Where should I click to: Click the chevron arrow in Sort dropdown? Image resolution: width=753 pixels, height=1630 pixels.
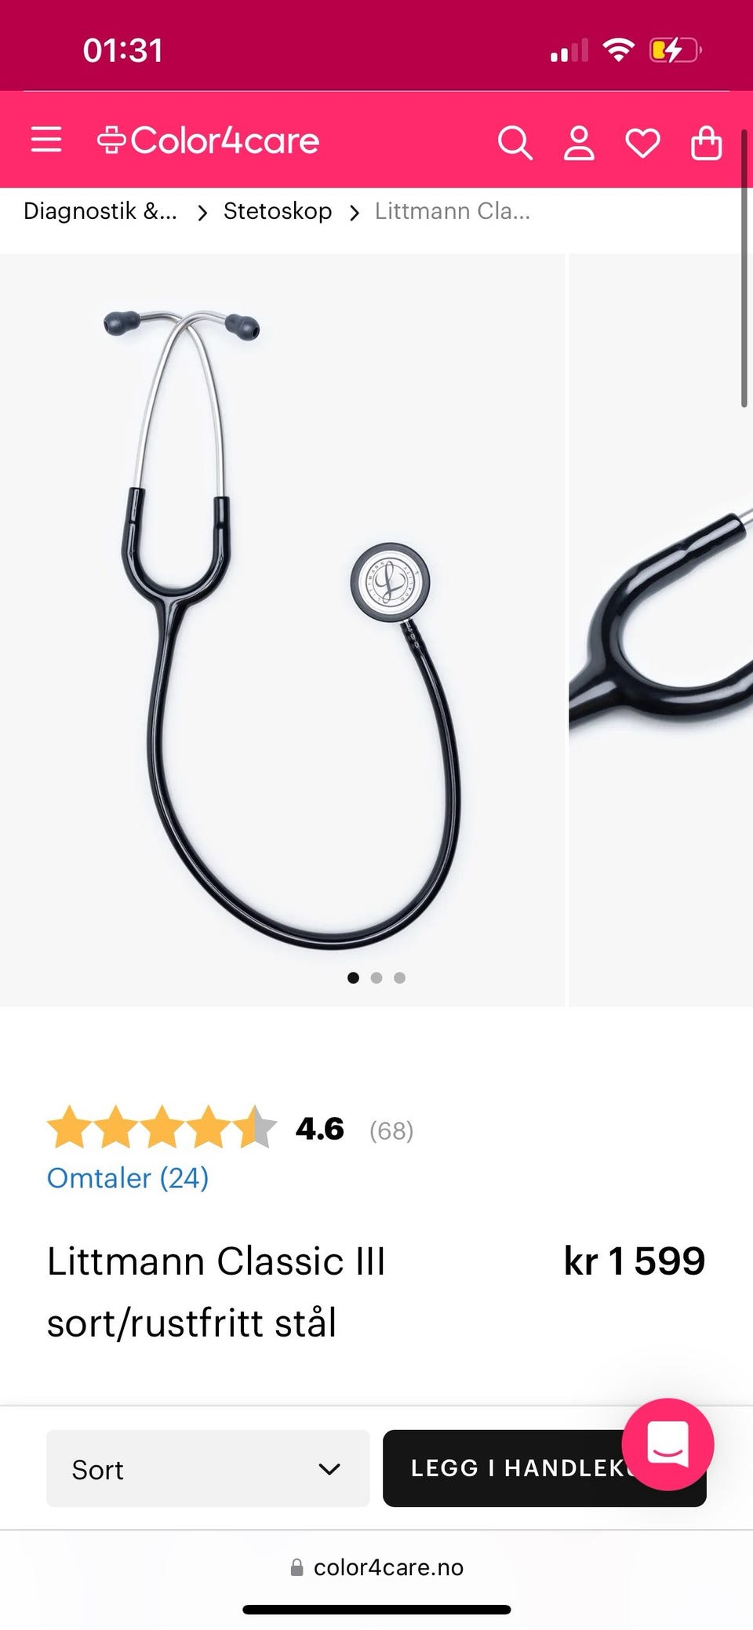[329, 1468]
